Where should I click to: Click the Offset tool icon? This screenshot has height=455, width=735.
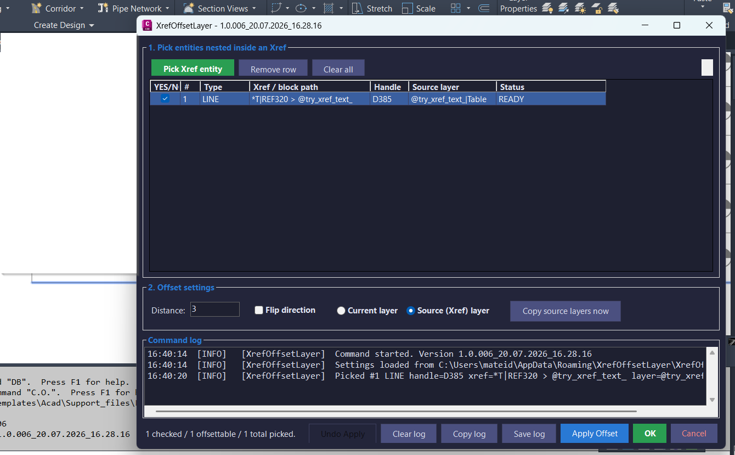click(x=484, y=8)
